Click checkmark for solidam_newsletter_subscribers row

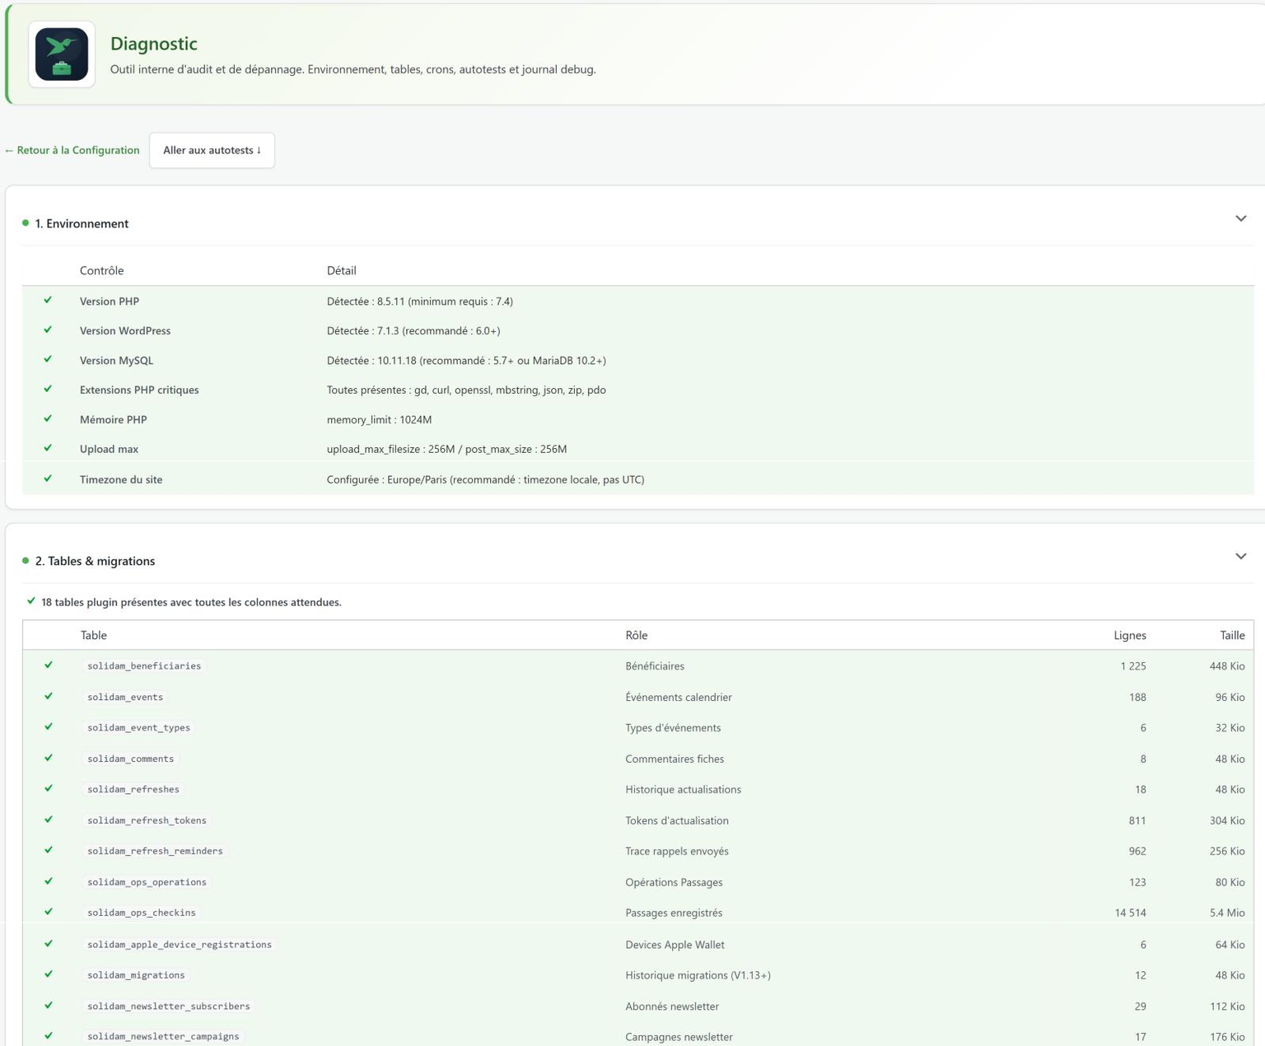(x=49, y=1006)
